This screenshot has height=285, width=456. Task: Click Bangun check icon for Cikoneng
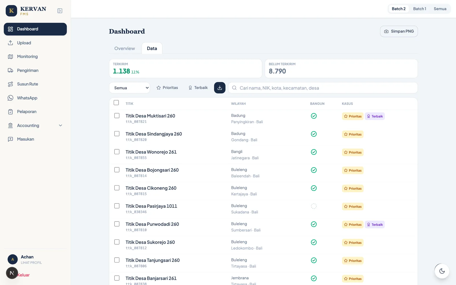pos(314,188)
